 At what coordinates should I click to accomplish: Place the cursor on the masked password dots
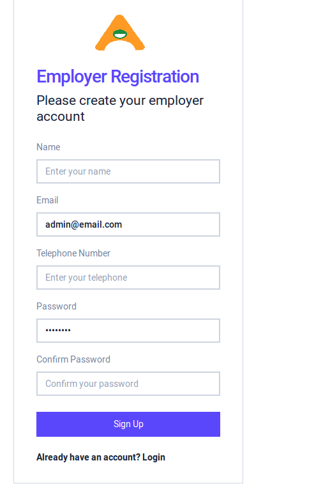point(58,330)
